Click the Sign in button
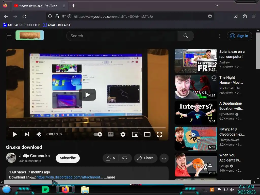260x195 pixels. coord(239,36)
